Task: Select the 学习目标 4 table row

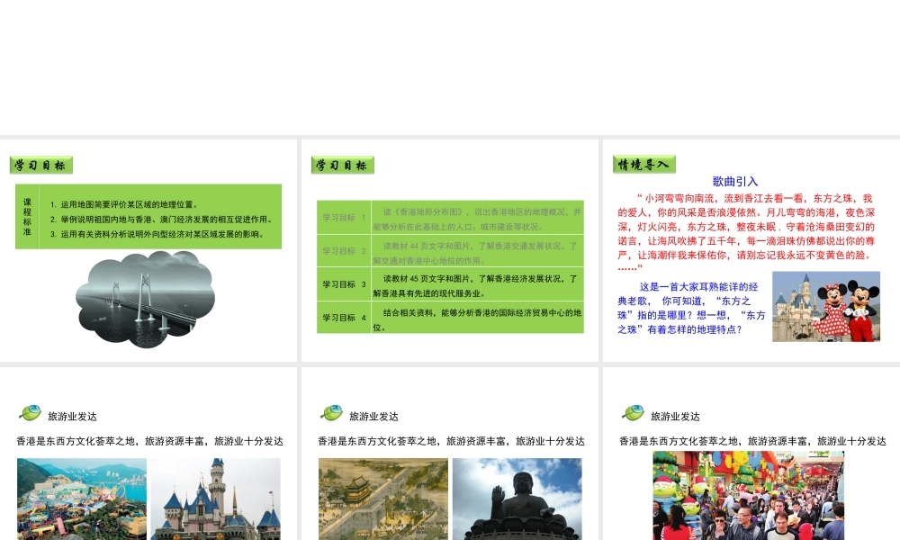Action: (x=450, y=319)
